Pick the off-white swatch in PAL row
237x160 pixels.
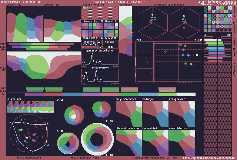click(x=186, y=94)
